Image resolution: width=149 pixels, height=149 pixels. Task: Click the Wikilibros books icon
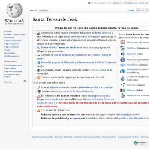123,48
